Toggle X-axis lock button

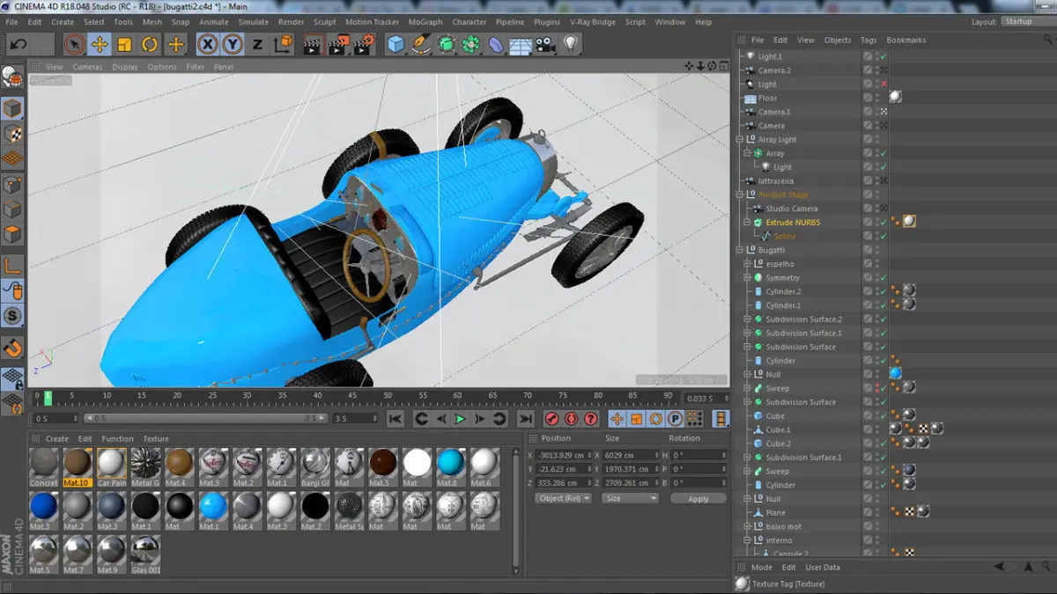tap(207, 43)
